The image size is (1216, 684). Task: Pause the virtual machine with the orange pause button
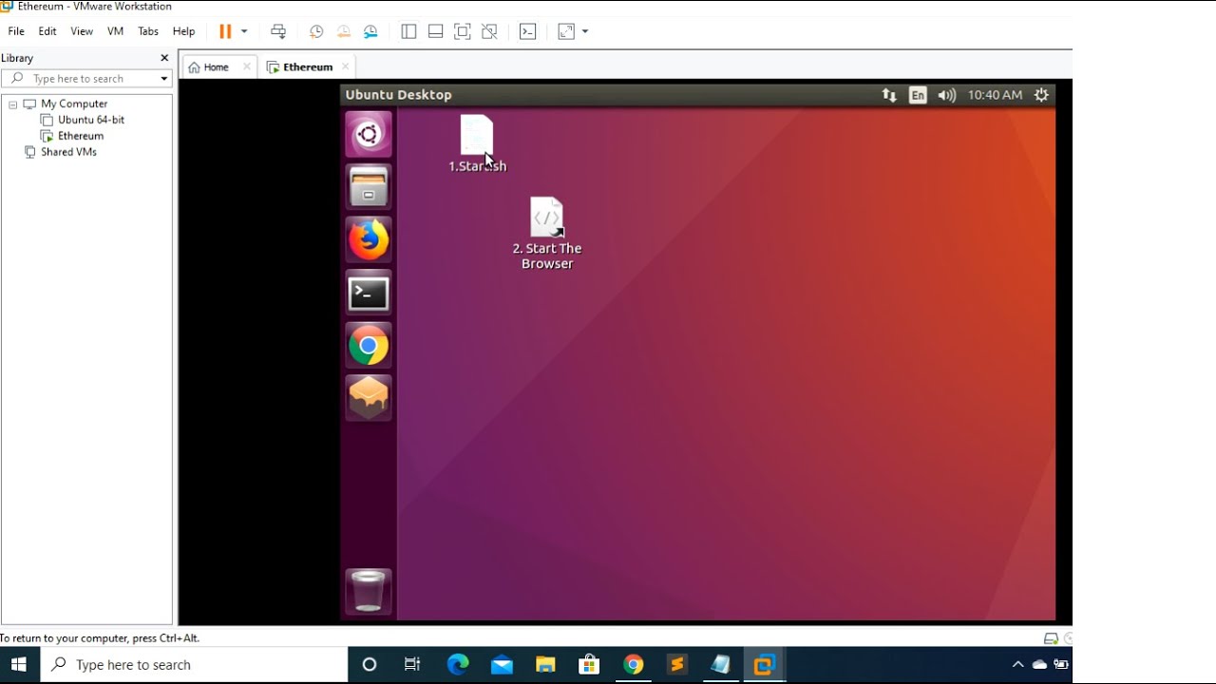pyautogui.click(x=225, y=31)
